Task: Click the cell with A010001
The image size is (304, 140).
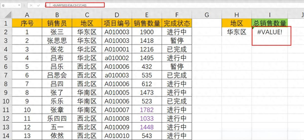Action: 117,49
